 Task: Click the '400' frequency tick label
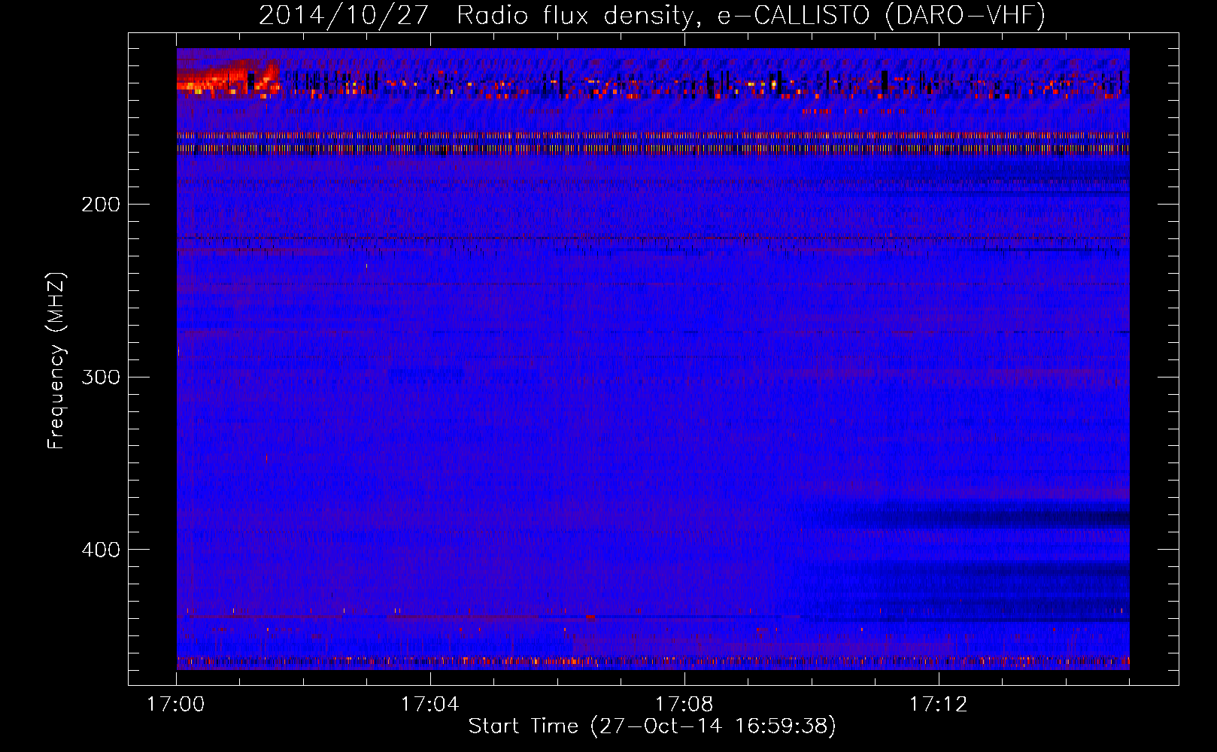101,550
